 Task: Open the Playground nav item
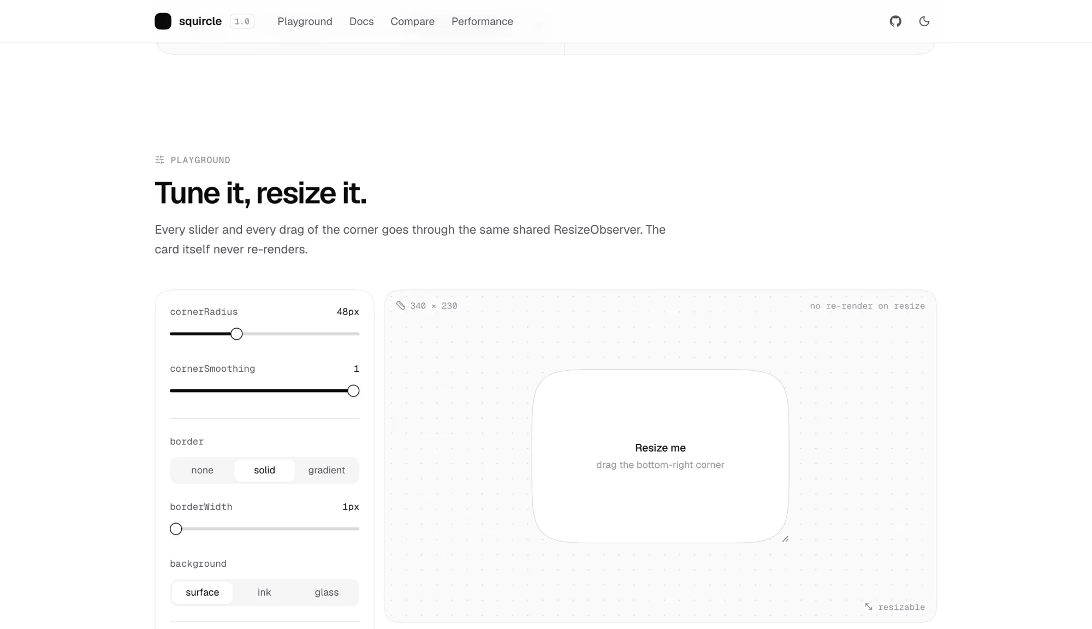305,21
